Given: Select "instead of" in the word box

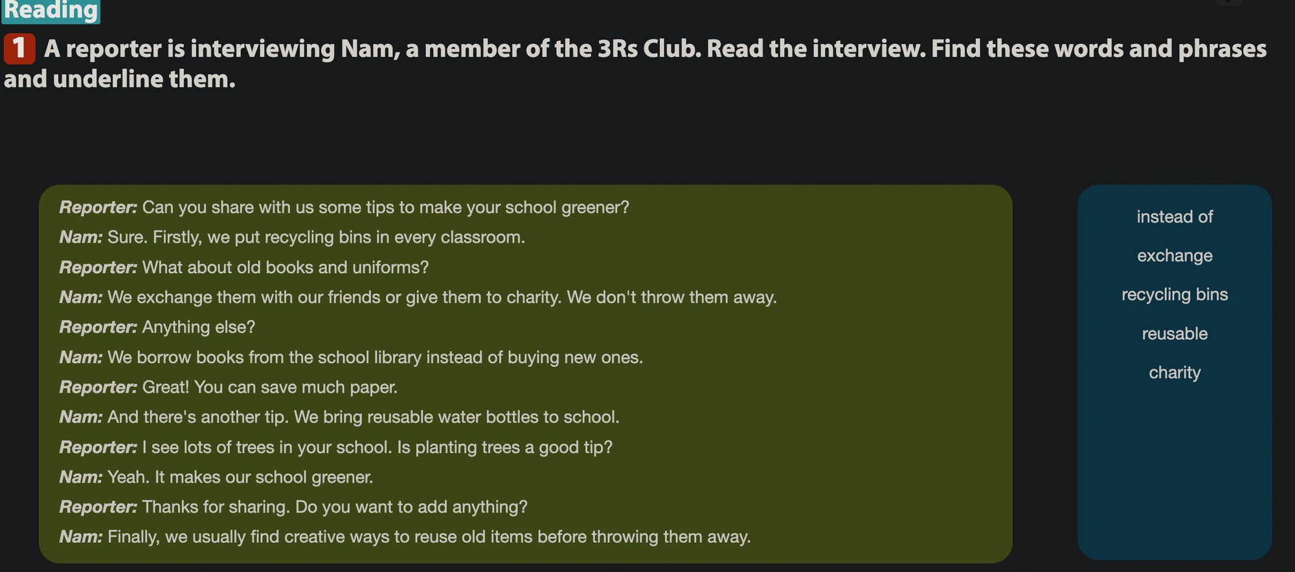Looking at the screenshot, I should (1175, 217).
